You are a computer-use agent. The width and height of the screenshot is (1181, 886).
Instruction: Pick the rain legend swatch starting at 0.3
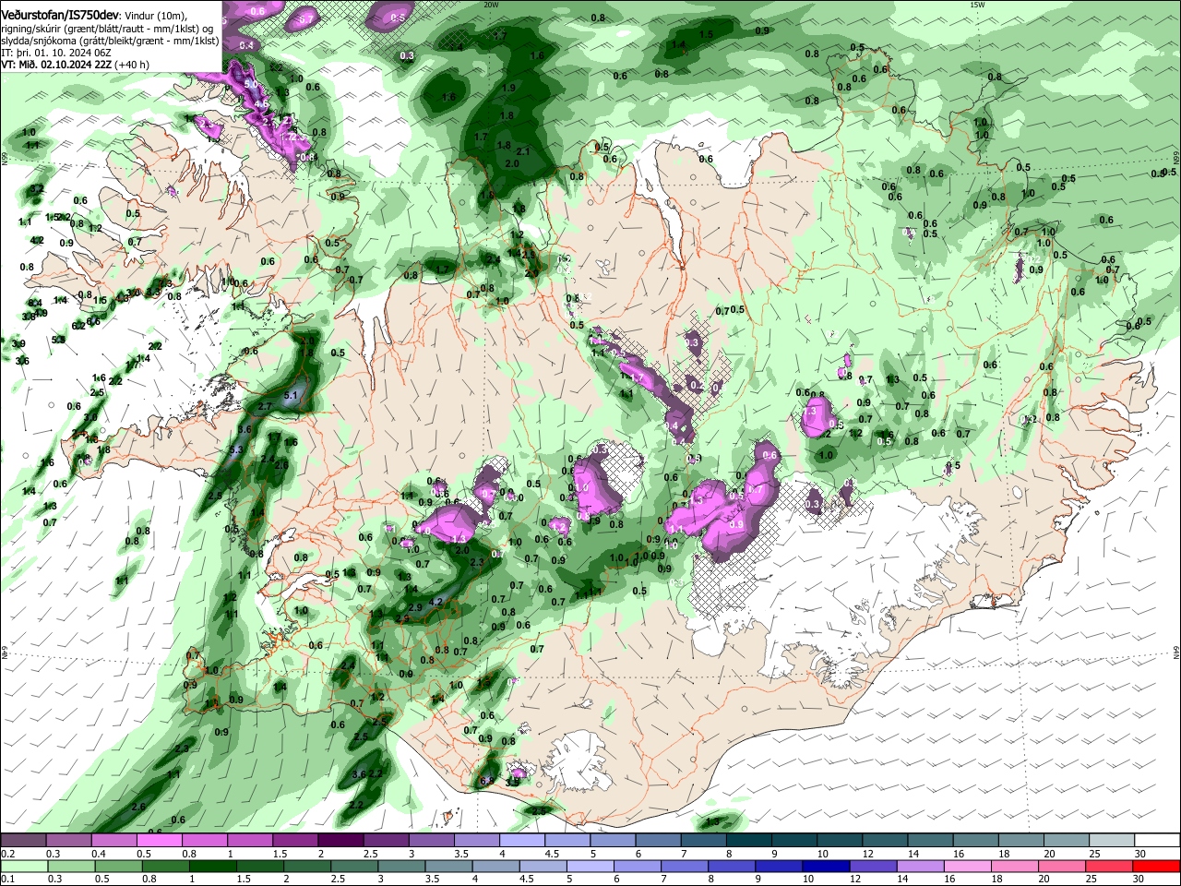click(71, 866)
